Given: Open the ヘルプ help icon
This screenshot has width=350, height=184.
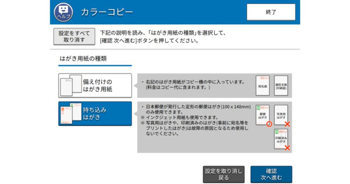Looking at the screenshot, I should (x=63, y=12).
